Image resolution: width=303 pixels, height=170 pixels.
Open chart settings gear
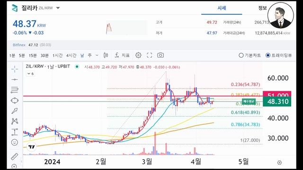(x=138, y=55)
